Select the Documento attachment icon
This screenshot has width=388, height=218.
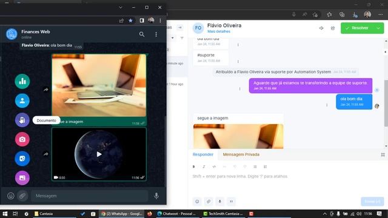click(x=22, y=120)
